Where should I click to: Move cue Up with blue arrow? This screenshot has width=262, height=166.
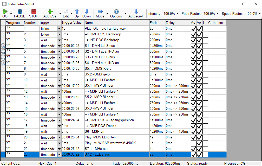pos(77,11)
